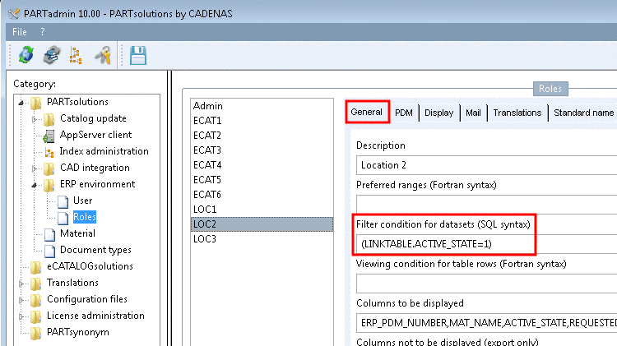The width and height of the screenshot is (617, 346).
Task: Select User in the category tree
Action: tap(82, 201)
